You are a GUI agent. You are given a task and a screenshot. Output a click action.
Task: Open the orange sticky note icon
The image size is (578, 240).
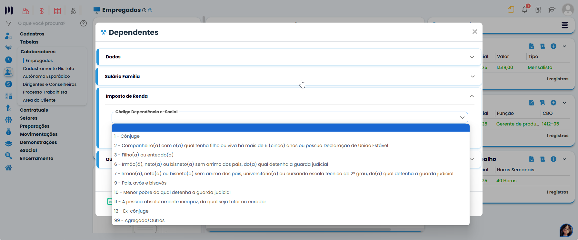click(511, 10)
